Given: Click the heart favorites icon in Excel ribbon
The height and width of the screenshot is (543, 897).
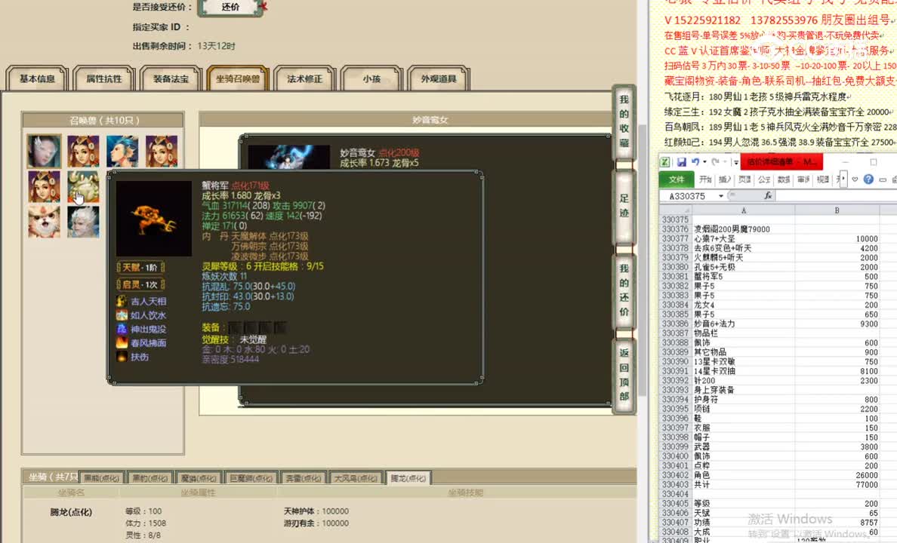Looking at the screenshot, I should click(x=855, y=179).
